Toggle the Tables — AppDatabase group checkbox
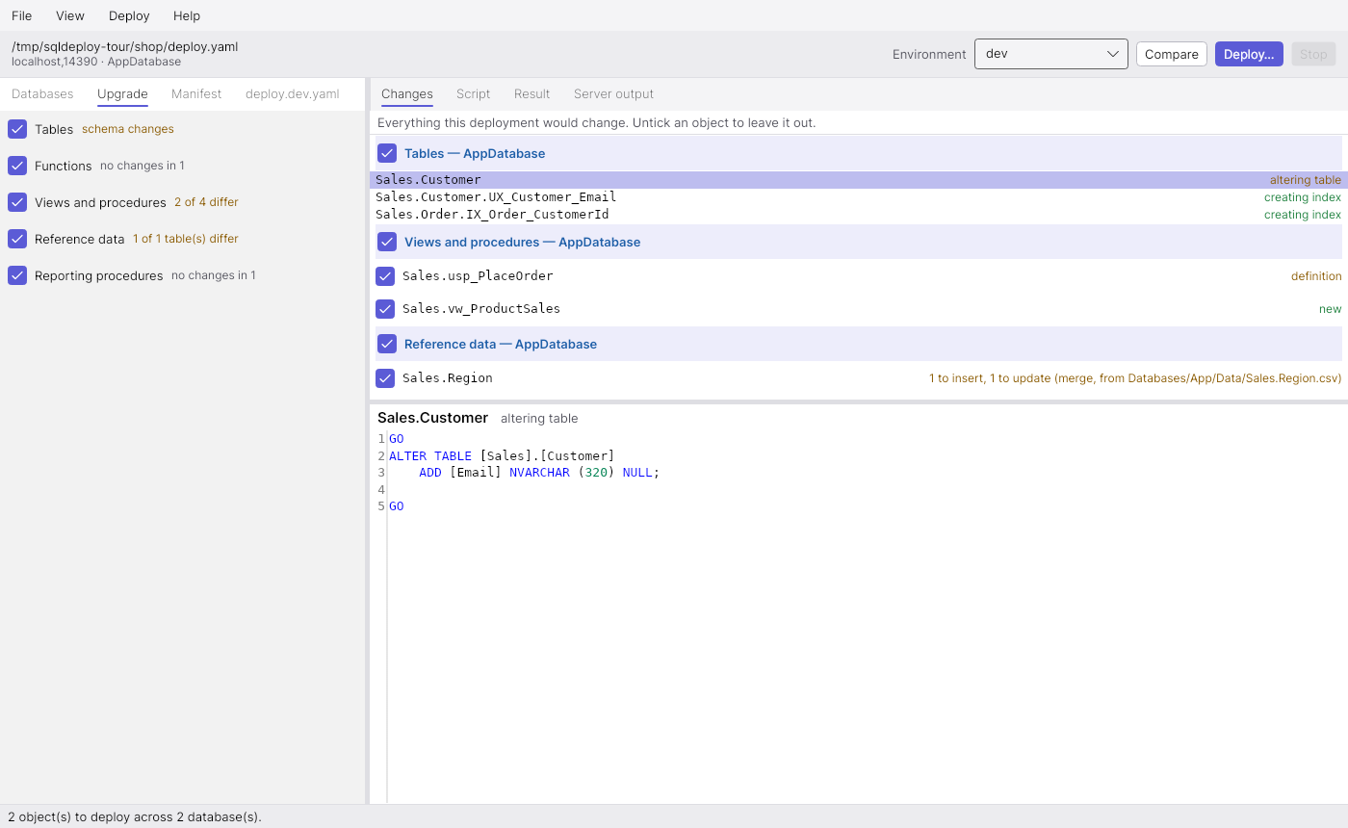 pyautogui.click(x=387, y=153)
